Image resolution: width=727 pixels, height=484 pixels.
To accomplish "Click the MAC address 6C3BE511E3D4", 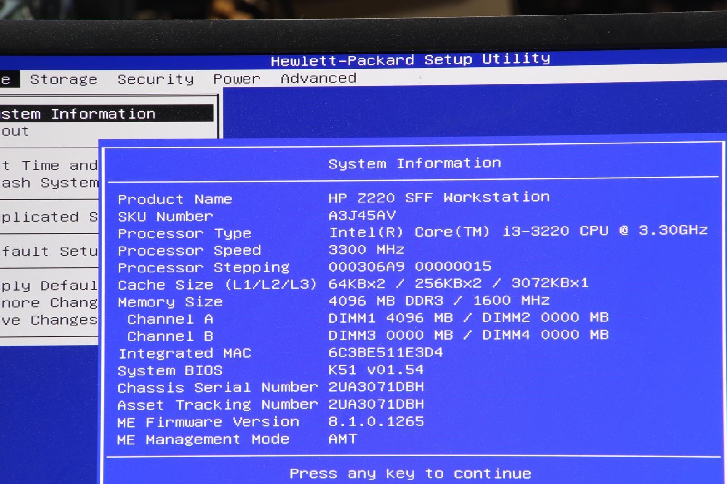I will 386,352.
